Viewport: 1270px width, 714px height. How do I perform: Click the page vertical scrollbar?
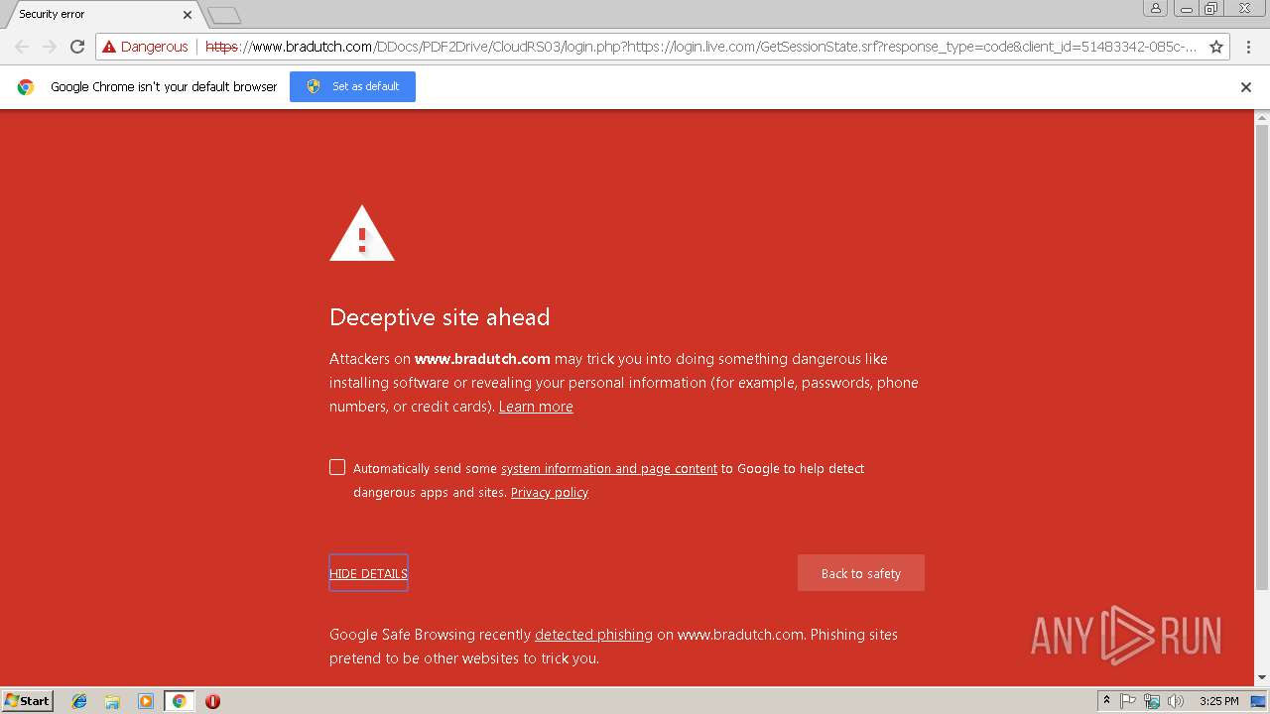point(1262,357)
